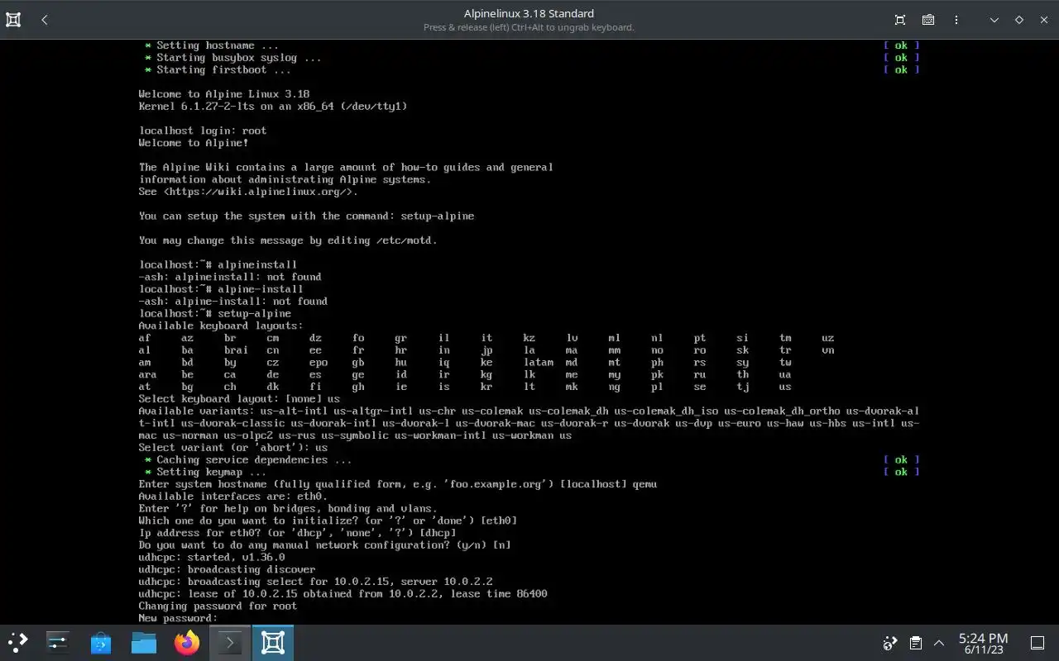Close the Alpinelinux 3.18 Standard window
This screenshot has height=661, width=1059.
pyautogui.click(x=1044, y=20)
